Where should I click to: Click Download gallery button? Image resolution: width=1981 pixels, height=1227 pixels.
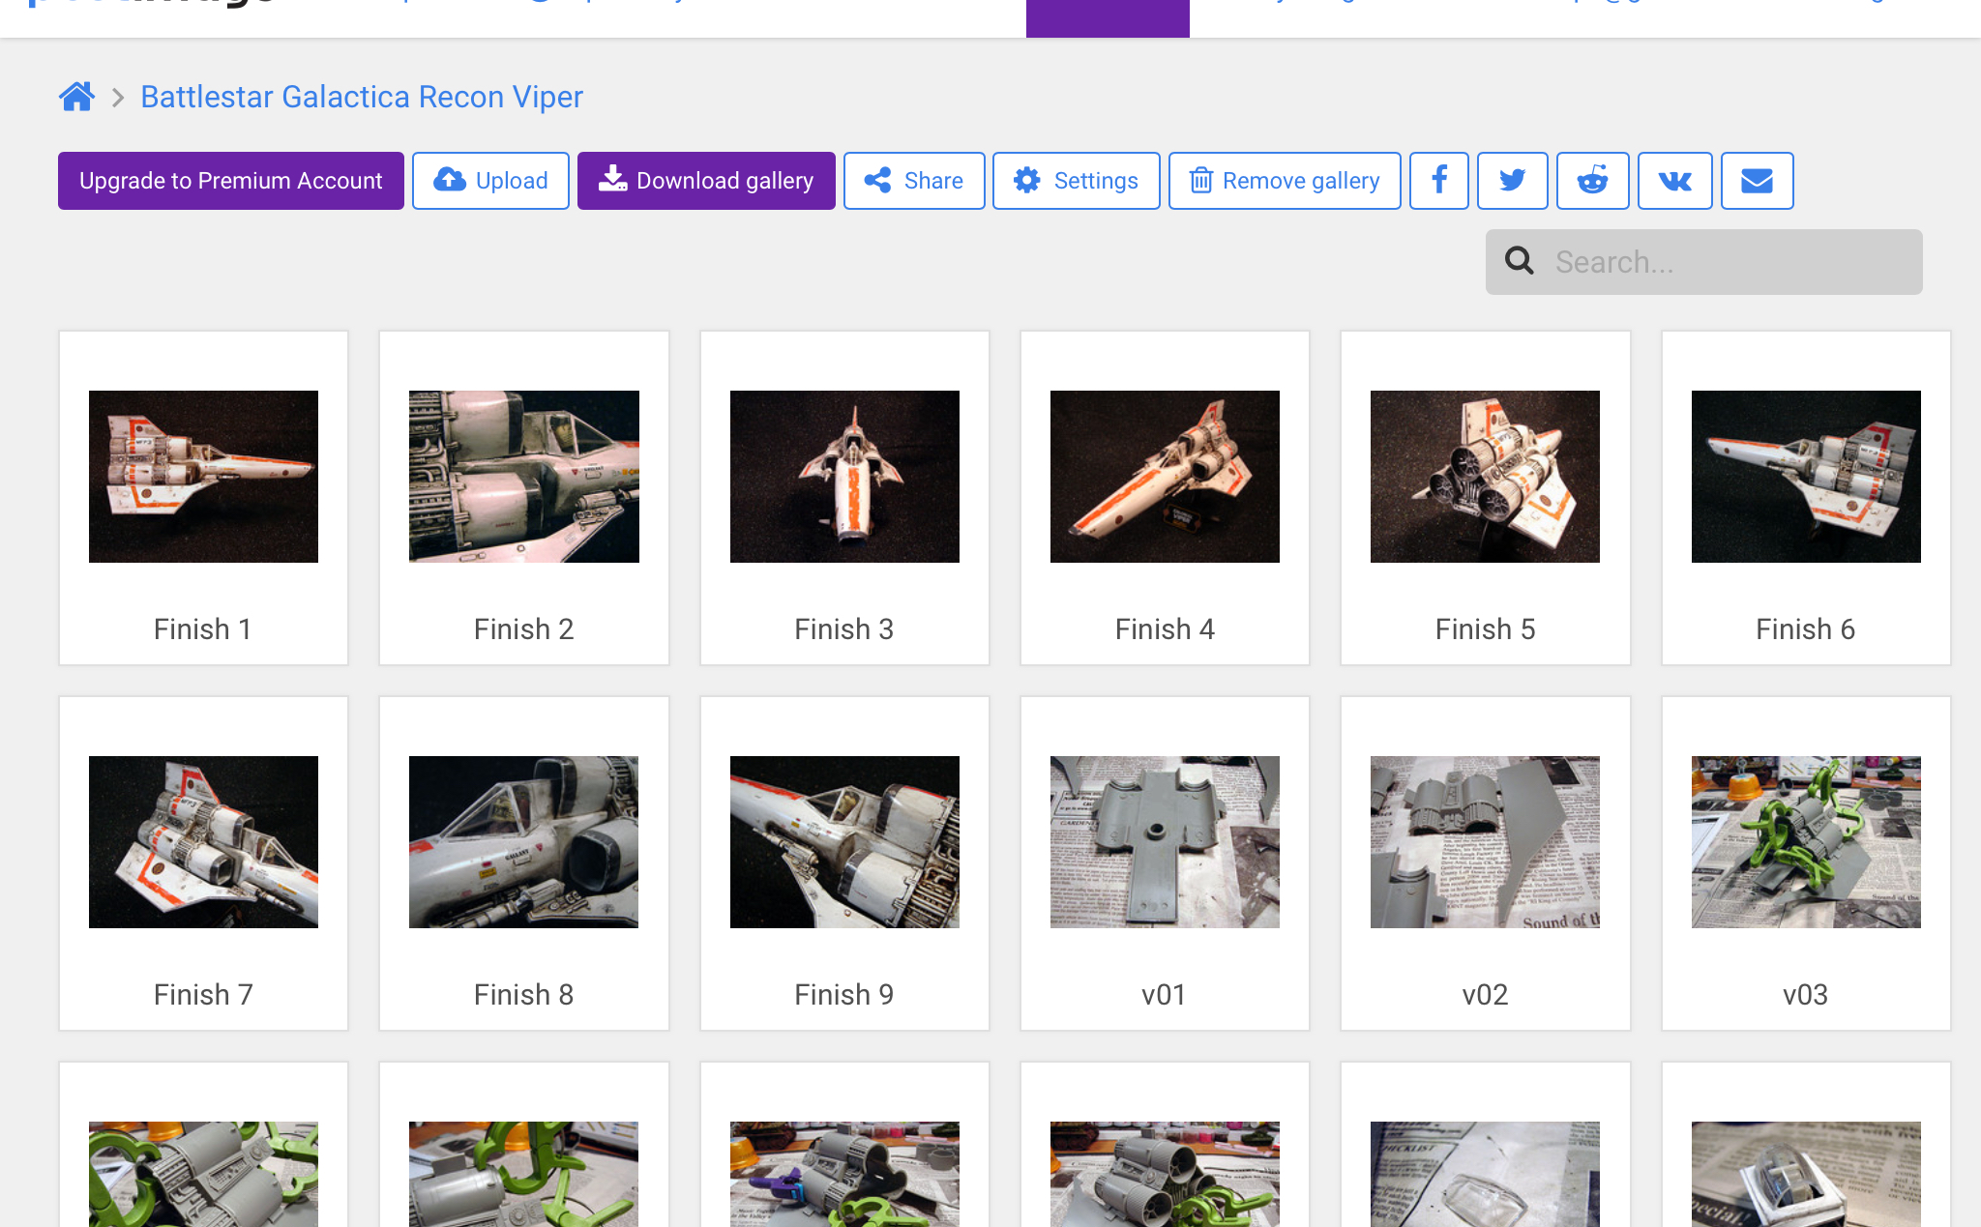[x=706, y=181]
